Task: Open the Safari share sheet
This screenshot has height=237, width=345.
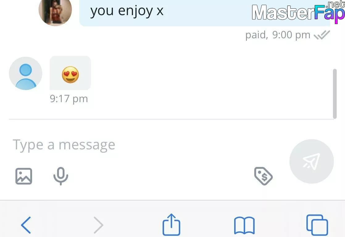Action: click(x=171, y=224)
